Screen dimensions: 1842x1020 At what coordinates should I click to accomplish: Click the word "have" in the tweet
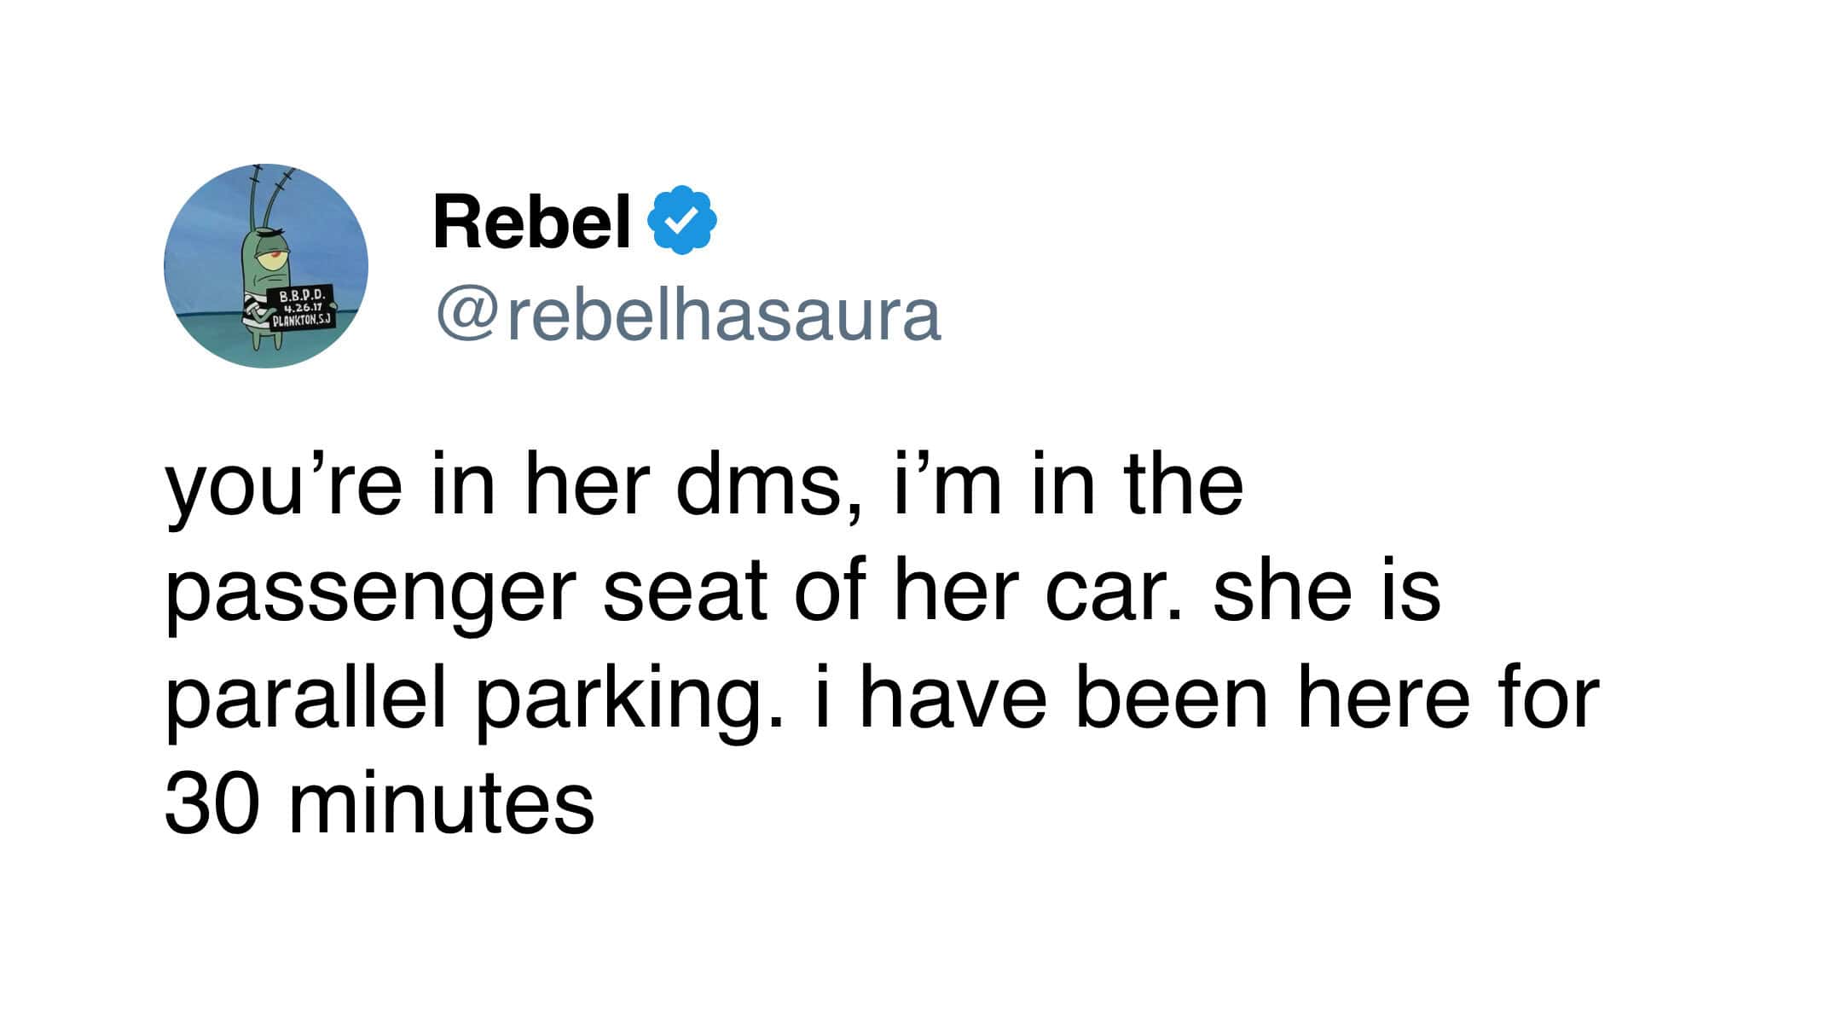coord(953,697)
